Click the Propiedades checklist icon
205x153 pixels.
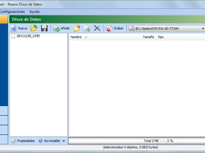14,141
